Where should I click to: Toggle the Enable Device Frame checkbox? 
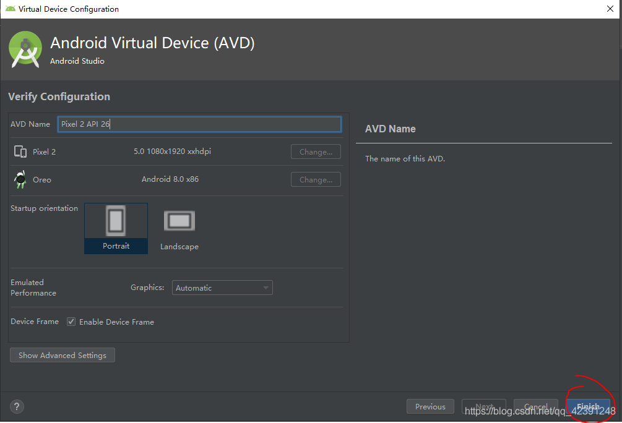71,321
